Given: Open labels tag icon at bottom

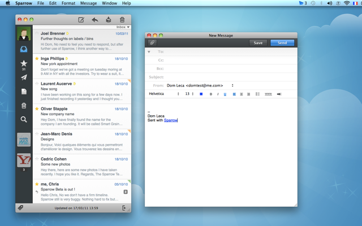Looking at the screenshot, I should [x=20, y=208].
